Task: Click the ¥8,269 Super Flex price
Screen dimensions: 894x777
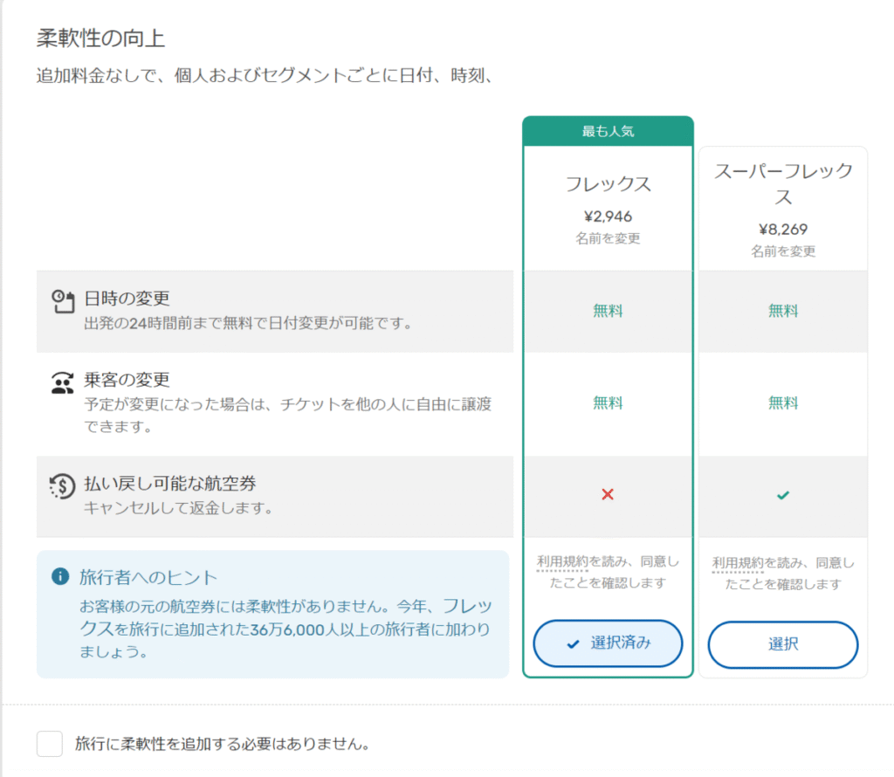Action: [x=783, y=230]
